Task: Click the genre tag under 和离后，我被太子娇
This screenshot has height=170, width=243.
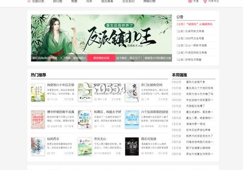Action: [116, 126]
